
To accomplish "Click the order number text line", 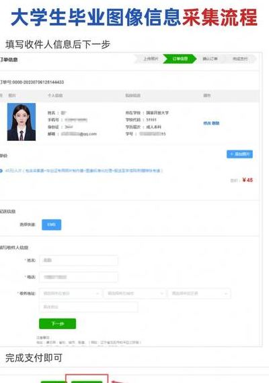I will (x=32, y=82).
